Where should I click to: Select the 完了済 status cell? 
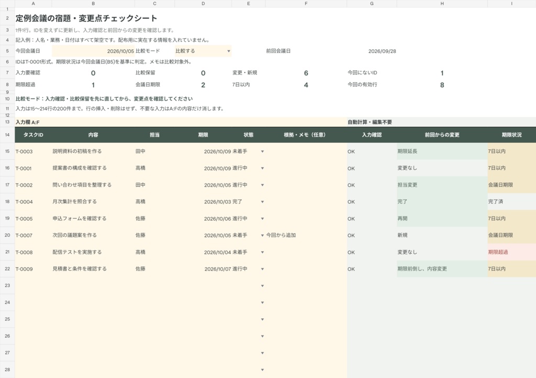(512, 202)
